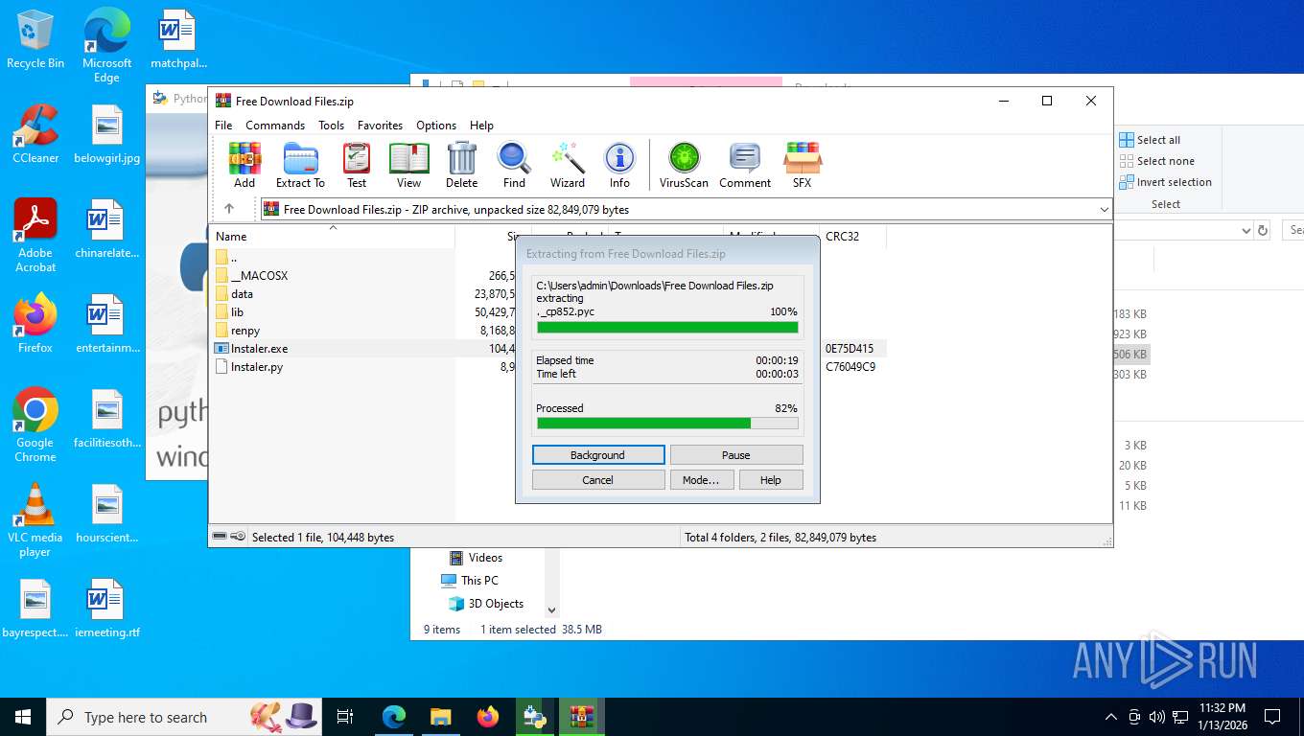The width and height of the screenshot is (1304, 736).
Task: Launch the Wizard toolbar icon
Action: [x=567, y=165]
